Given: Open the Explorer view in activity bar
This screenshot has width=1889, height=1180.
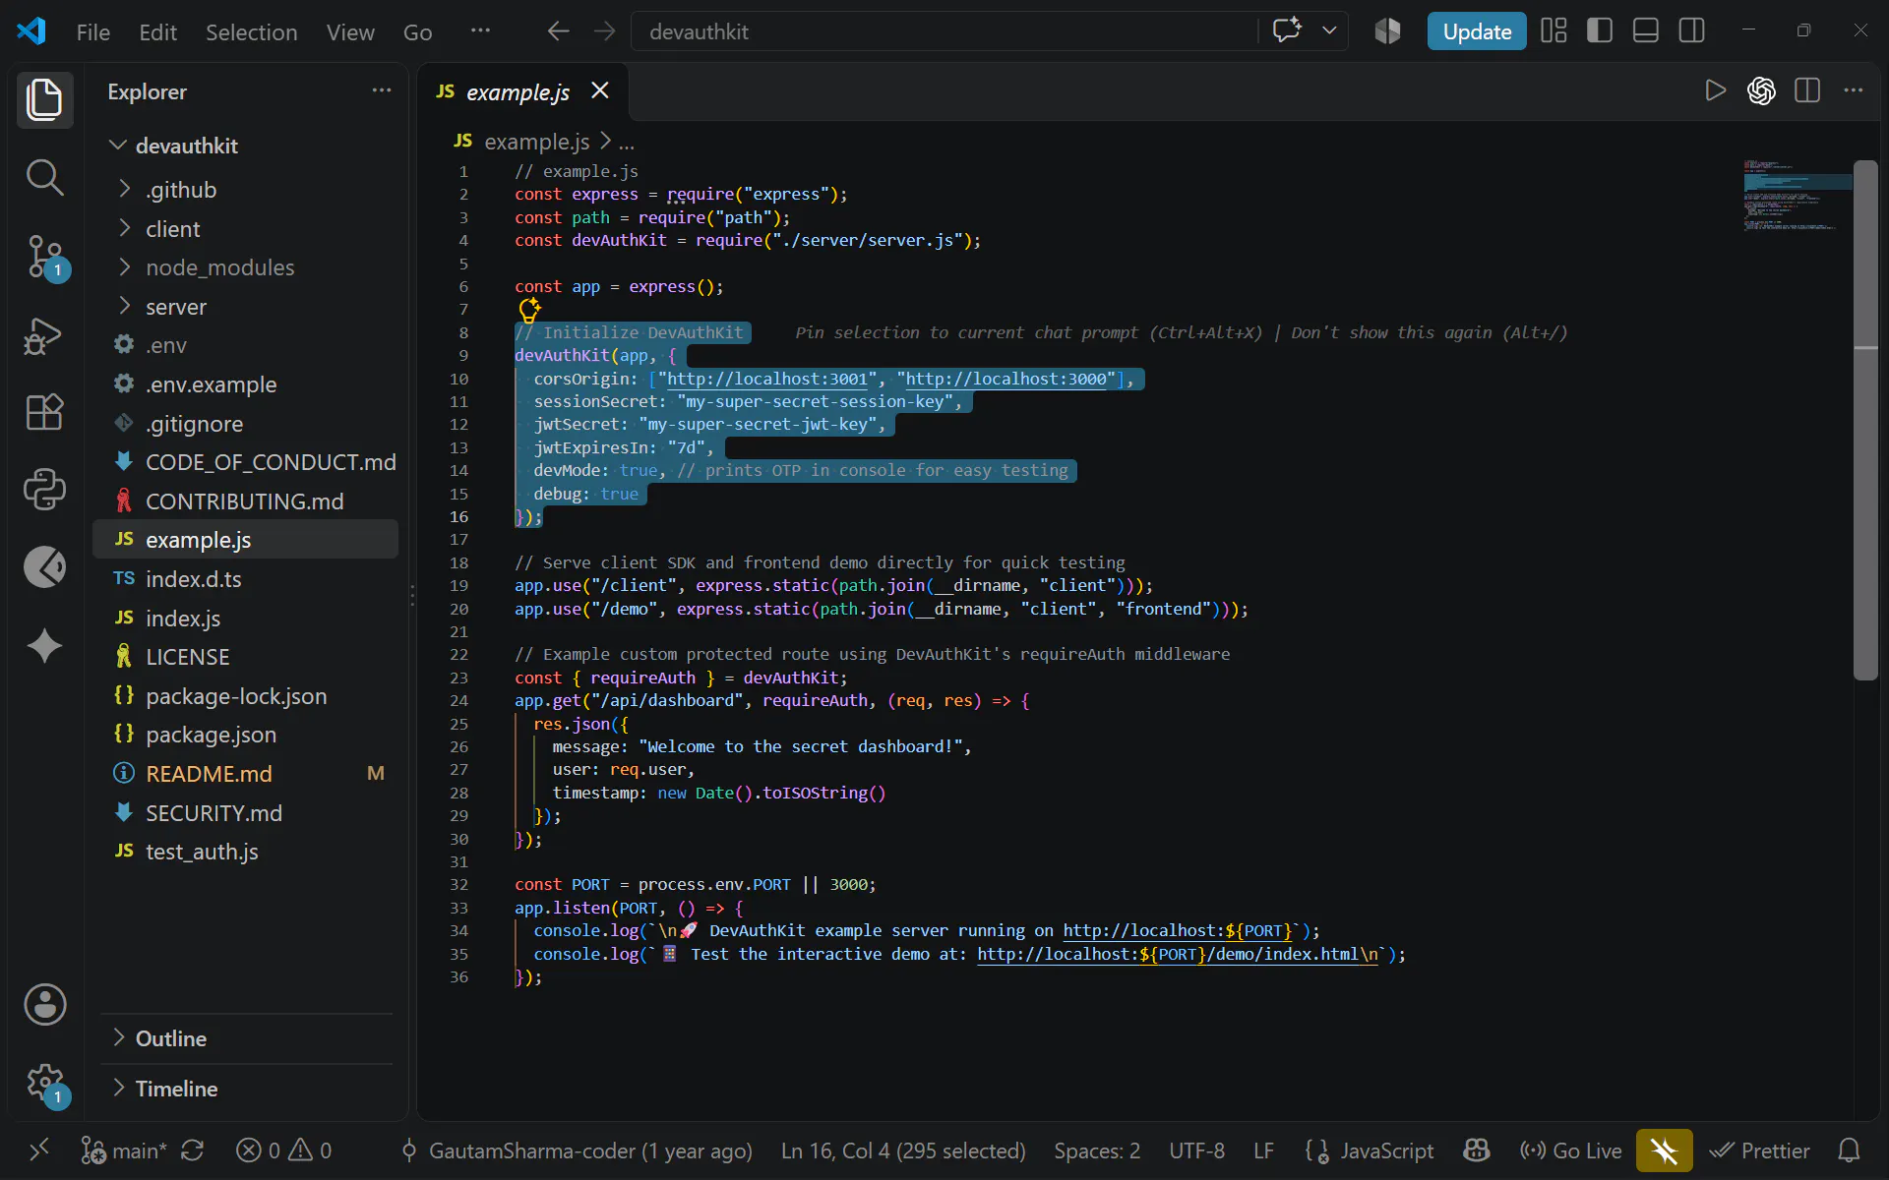Looking at the screenshot, I should [x=44, y=99].
